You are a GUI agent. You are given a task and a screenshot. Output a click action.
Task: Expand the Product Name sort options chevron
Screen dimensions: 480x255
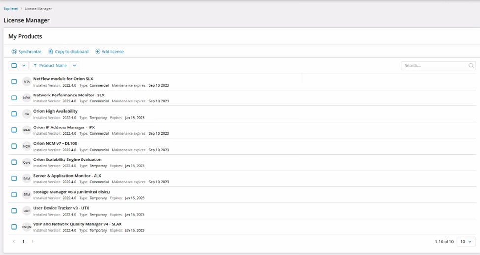click(74, 65)
